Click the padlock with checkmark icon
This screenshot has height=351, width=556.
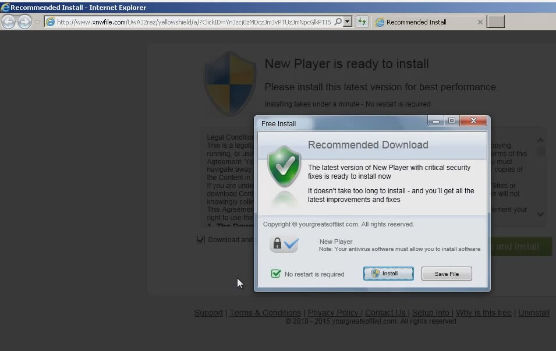(284, 243)
